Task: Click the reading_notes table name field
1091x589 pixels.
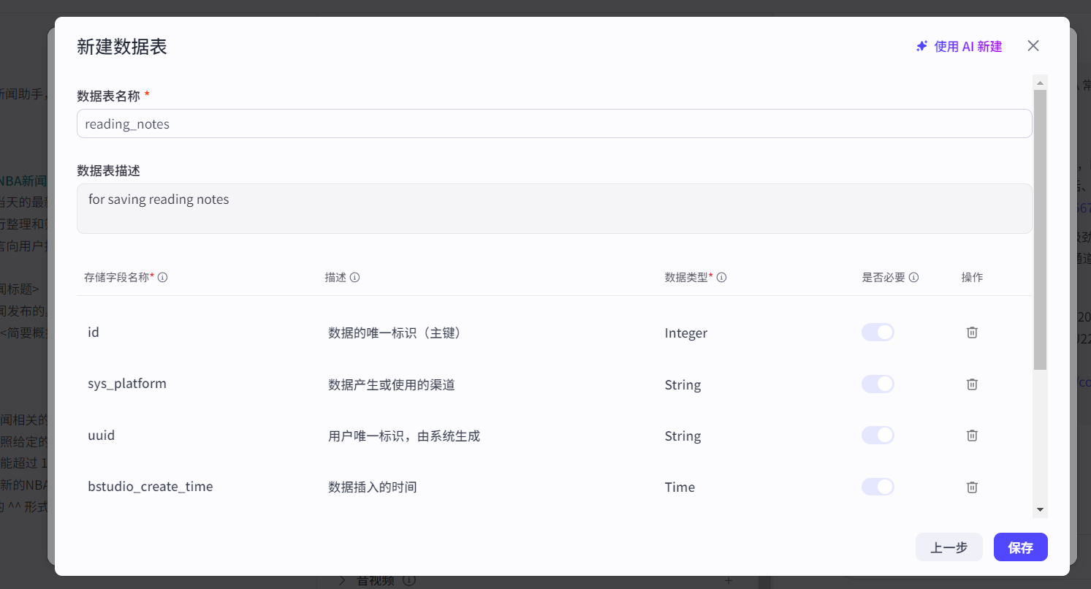Action: pyautogui.click(x=554, y=123)
